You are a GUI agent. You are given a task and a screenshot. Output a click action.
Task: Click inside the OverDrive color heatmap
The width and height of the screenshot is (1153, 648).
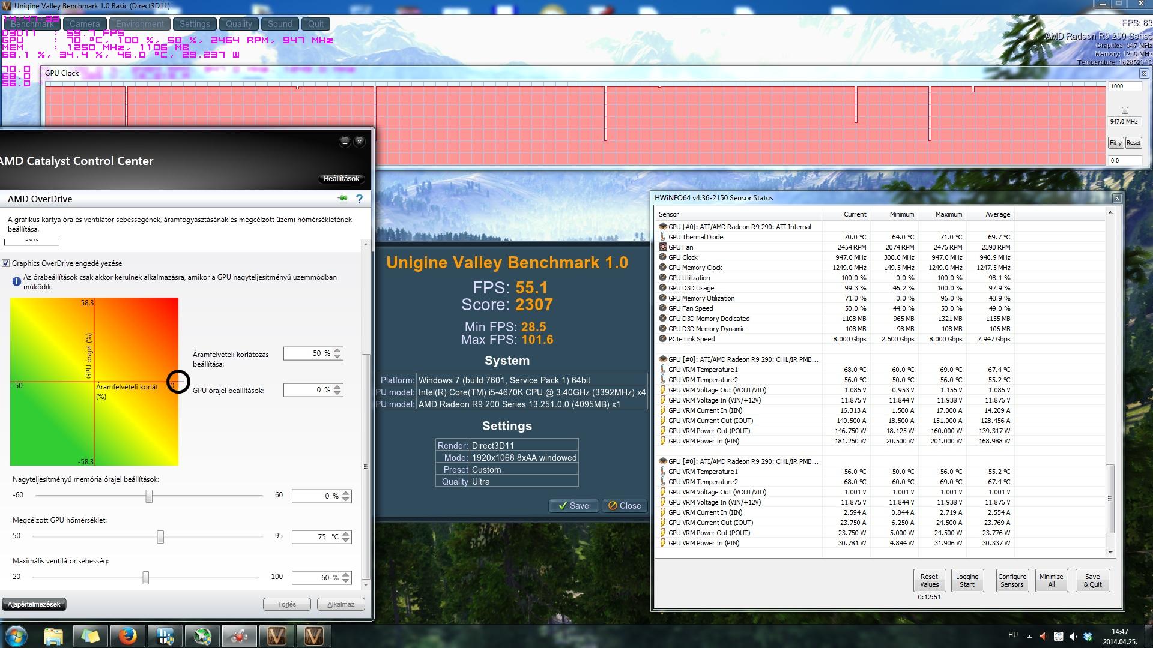(94, 382)
